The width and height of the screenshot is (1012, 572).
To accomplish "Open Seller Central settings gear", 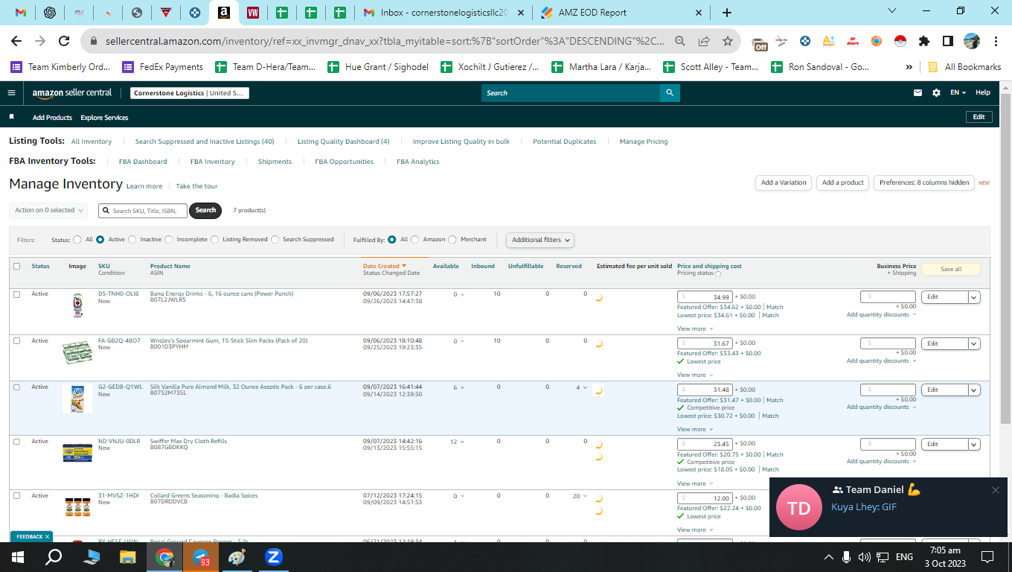I will click(x=936, y=93).
